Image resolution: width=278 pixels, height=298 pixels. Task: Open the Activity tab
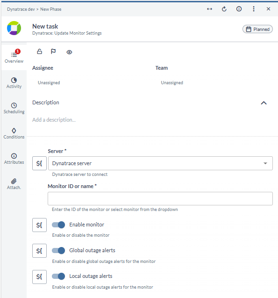[14, 83]
